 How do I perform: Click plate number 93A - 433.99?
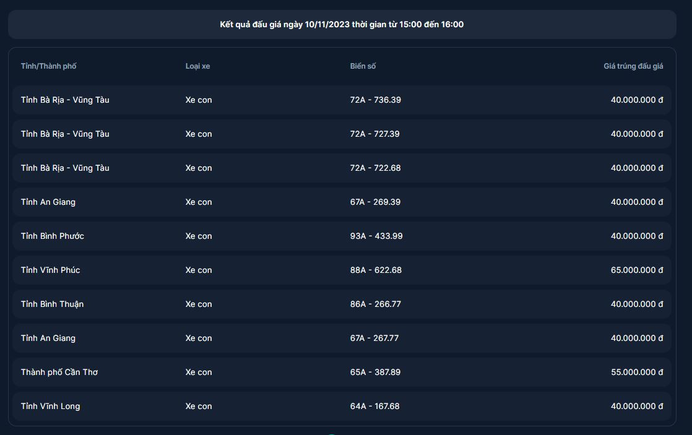[x=376, y=236]
